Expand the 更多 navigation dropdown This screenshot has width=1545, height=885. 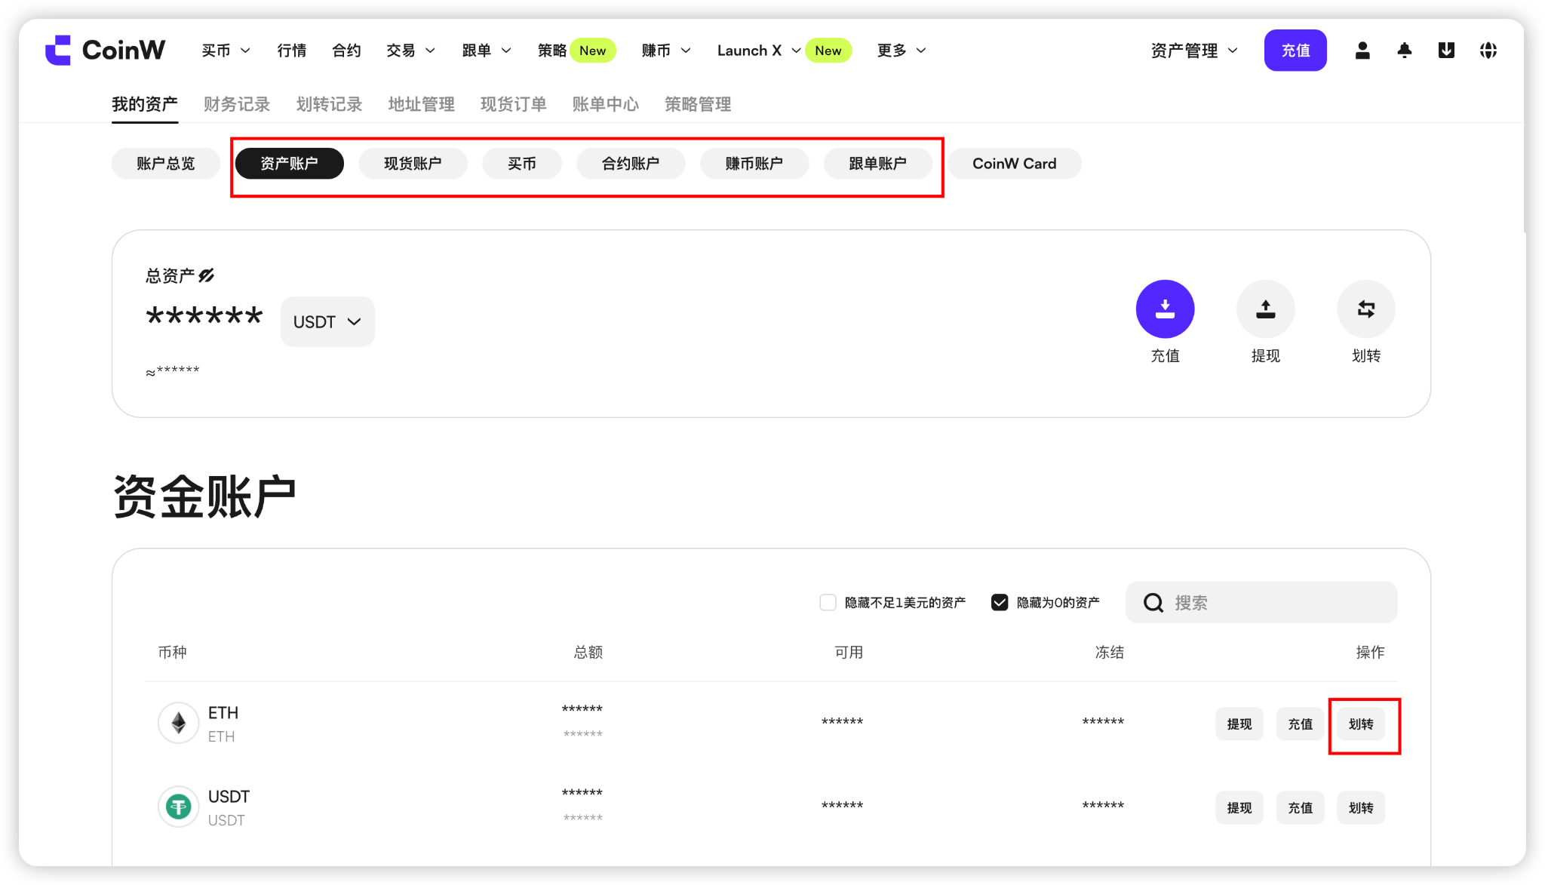902,51
